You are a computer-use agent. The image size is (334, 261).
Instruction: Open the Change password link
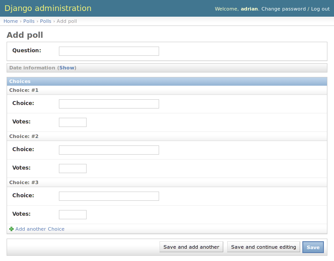pyautogui.click(x=283, y=9)
